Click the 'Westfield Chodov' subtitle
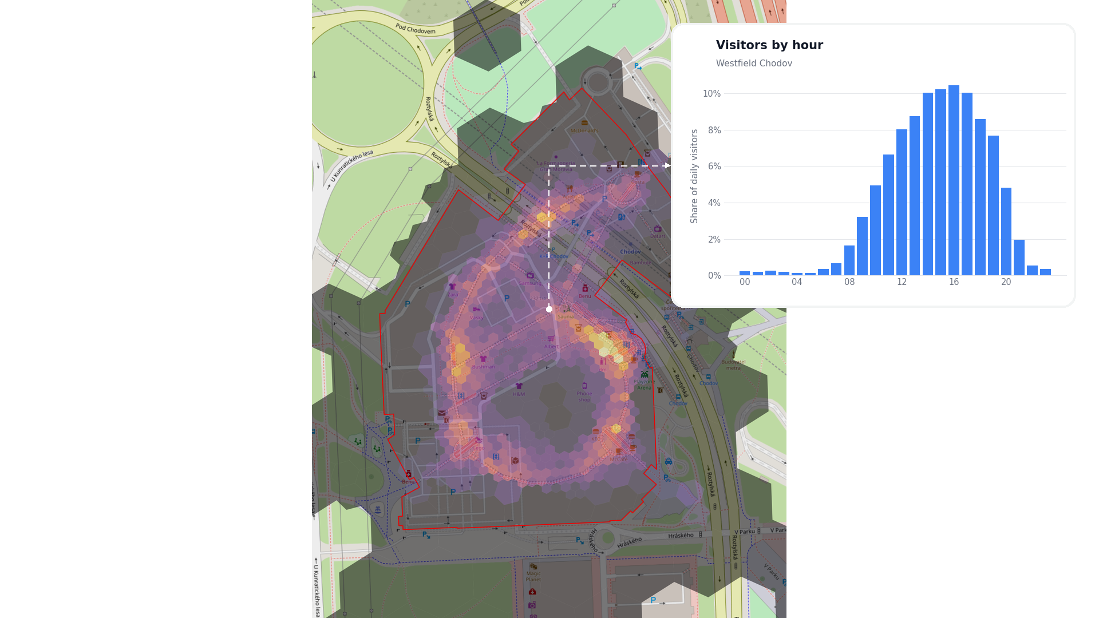 (754, 64)
